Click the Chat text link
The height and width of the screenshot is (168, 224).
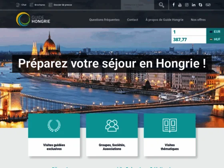pyautogui.click(x=24, y=5)
